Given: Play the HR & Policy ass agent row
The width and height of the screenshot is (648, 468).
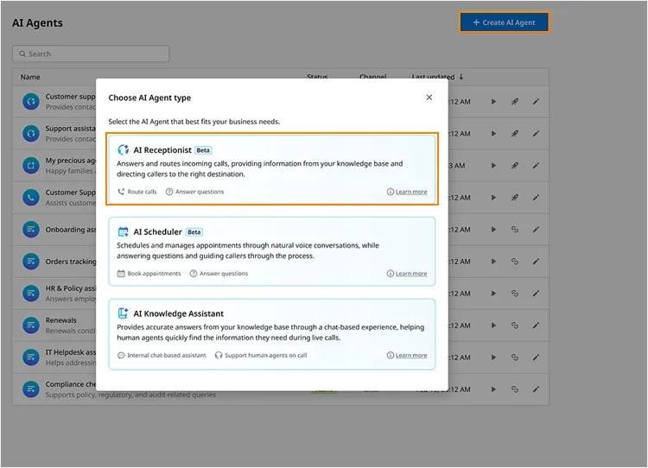Looking at the screenshot, I should point(493,294).
